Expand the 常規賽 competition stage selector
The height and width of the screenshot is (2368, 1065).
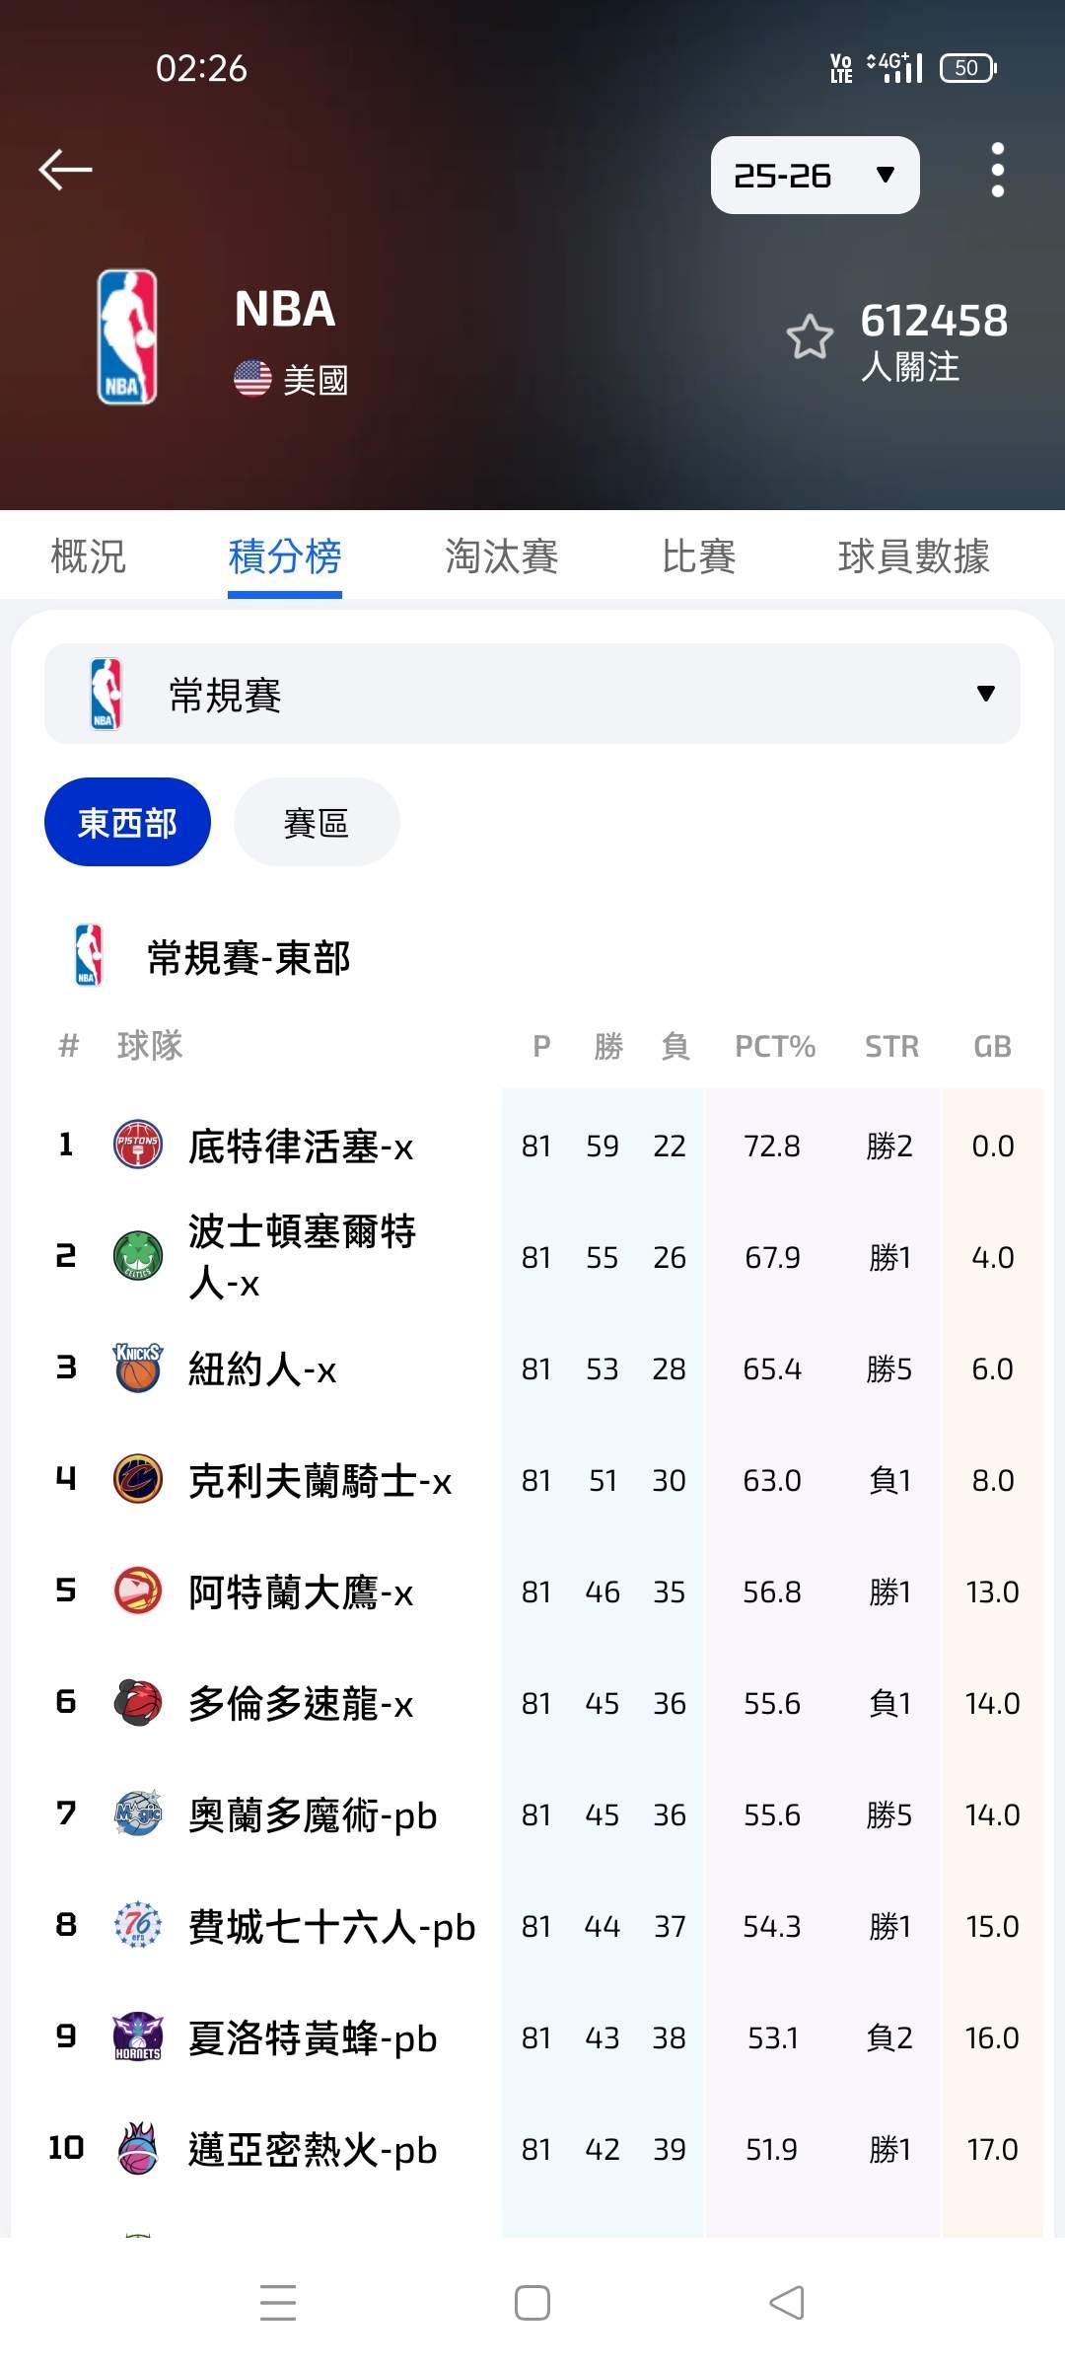point(532,694)
